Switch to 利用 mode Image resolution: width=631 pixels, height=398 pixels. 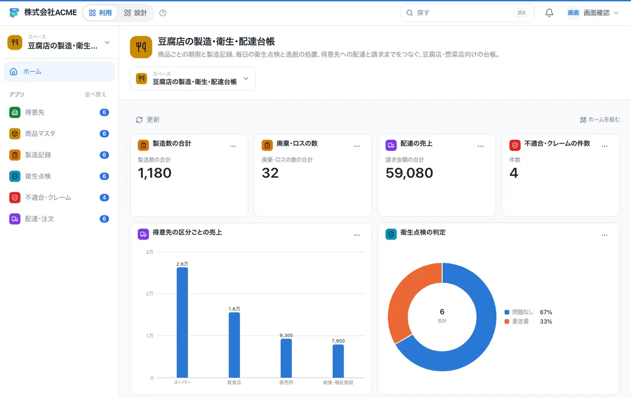(100, 13)
